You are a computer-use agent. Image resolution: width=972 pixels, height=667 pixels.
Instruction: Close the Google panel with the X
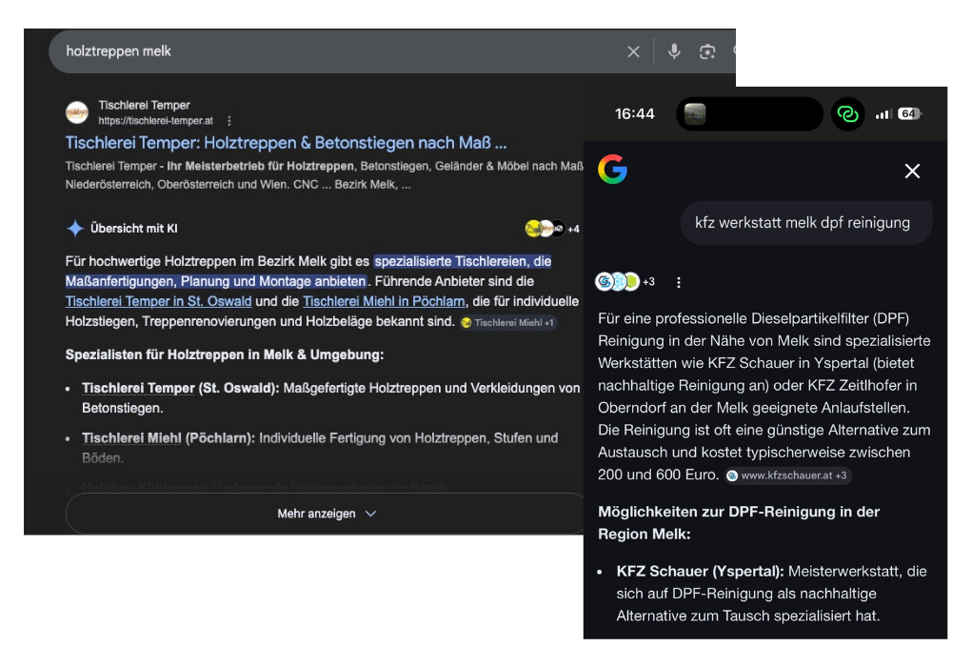tap(912, 171)
